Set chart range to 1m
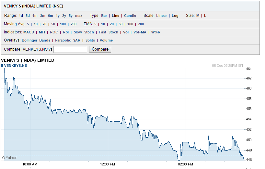 [x=35, y=16]
